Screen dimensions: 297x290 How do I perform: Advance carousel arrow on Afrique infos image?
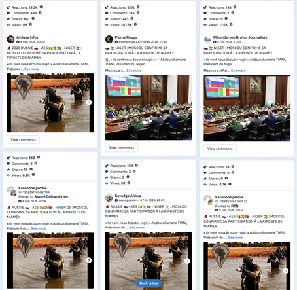(x=89, y=102)
